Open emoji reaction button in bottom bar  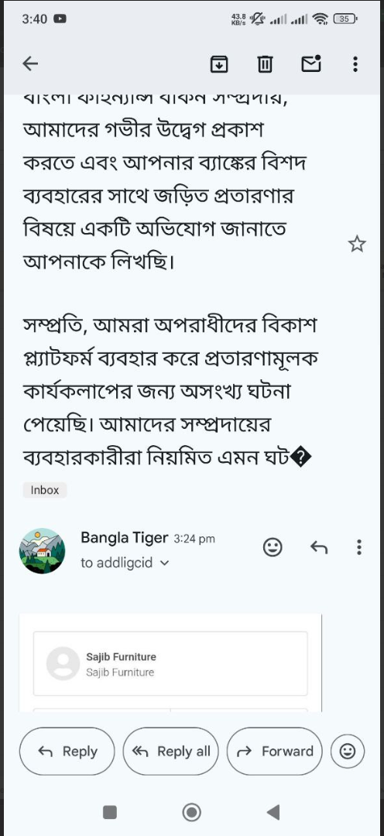(x=347, y=751)
